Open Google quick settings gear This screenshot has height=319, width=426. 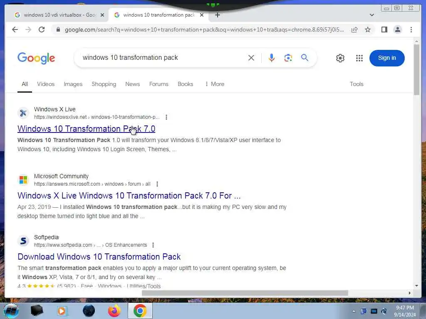pos(340,58)
